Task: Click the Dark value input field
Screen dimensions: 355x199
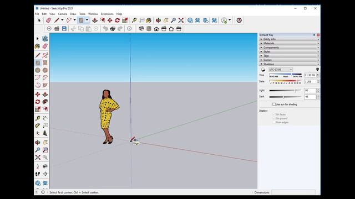Action: pyautogui.click(x=310, y=97)
